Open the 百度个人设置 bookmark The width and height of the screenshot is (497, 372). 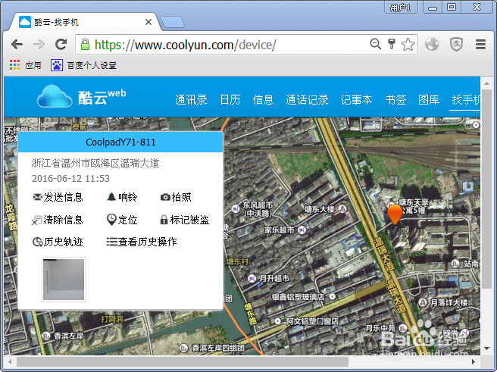(x=83, y=65)
